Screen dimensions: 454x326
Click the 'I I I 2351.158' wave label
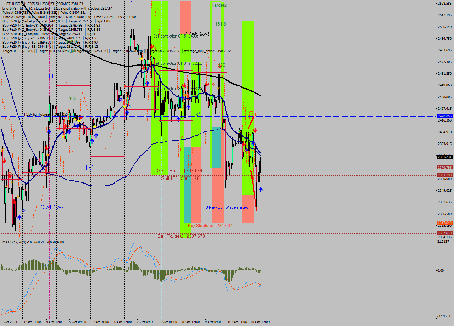point(46,207)
